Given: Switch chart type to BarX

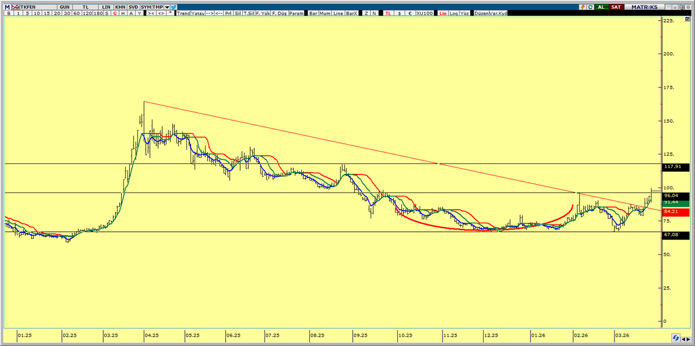Looking at the screenshot, I should pyautogui.click(x=352, y=13).
